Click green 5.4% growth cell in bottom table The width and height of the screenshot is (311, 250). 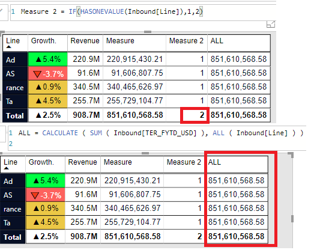[x=46, y=180]
